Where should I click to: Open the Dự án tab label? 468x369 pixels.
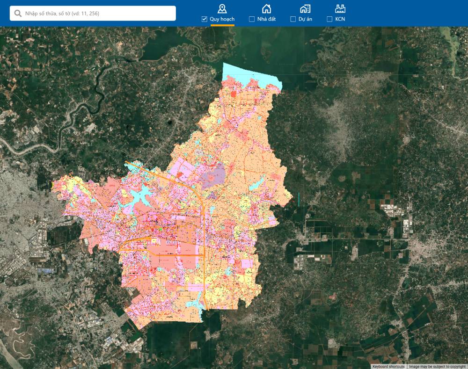click(x=306, y=19)
